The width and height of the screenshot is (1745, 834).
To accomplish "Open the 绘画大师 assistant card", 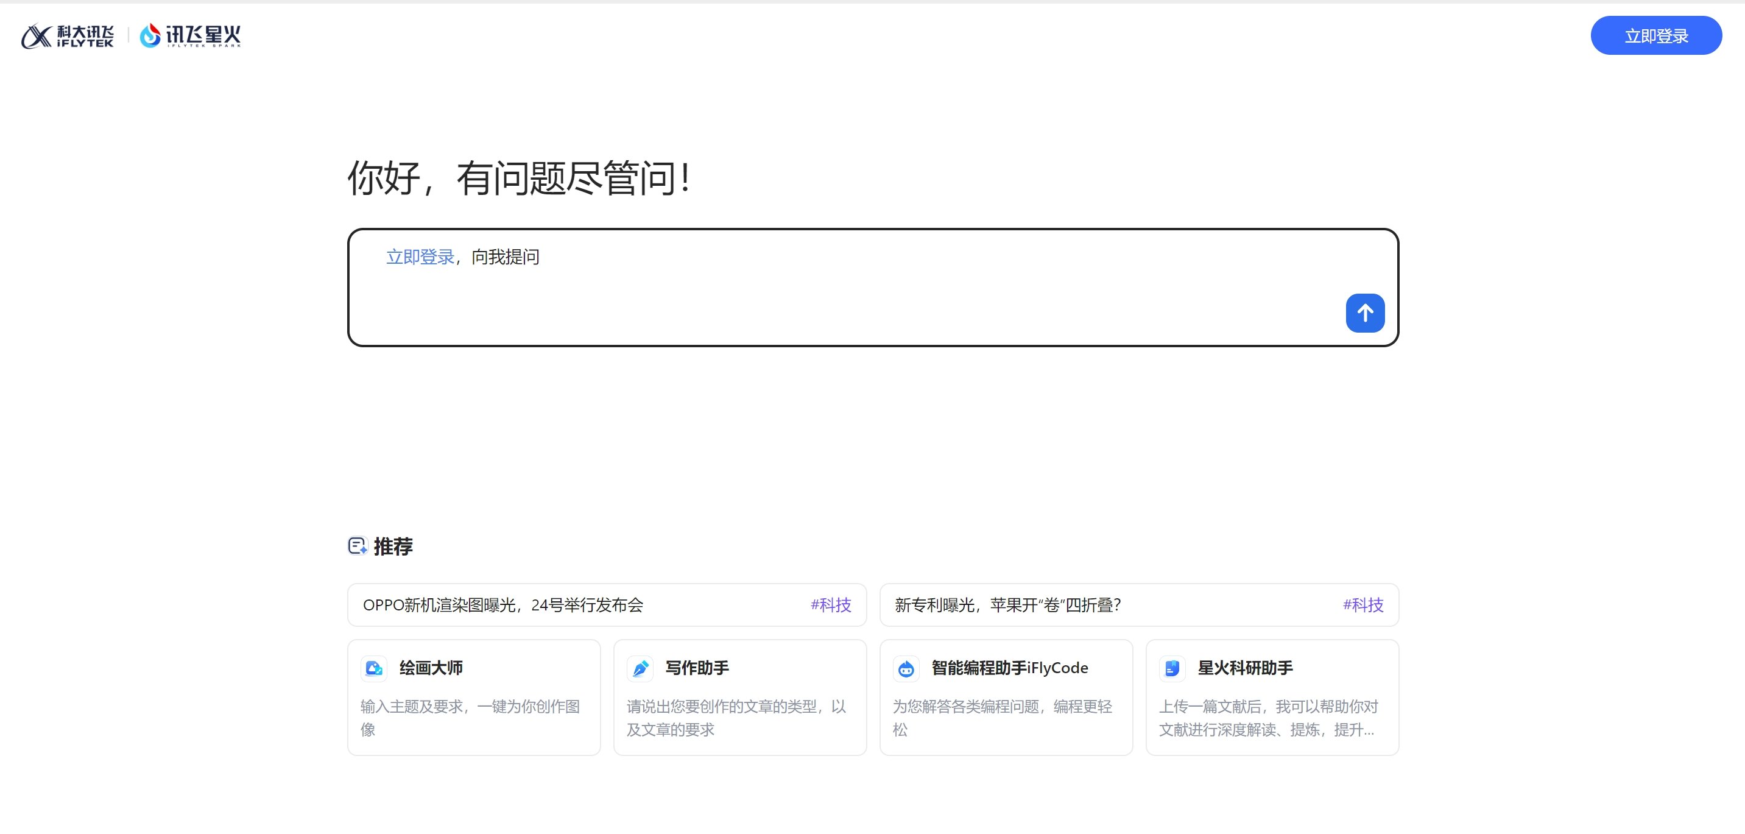I will pos(473,697).
